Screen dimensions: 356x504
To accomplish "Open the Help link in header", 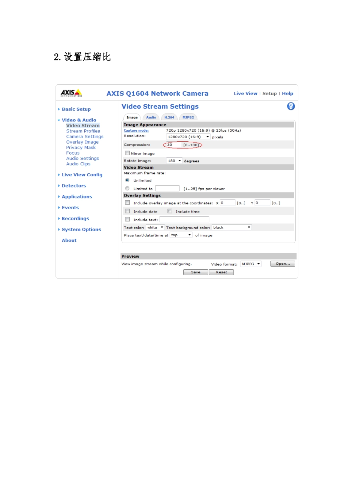I will tap(287, 93).
